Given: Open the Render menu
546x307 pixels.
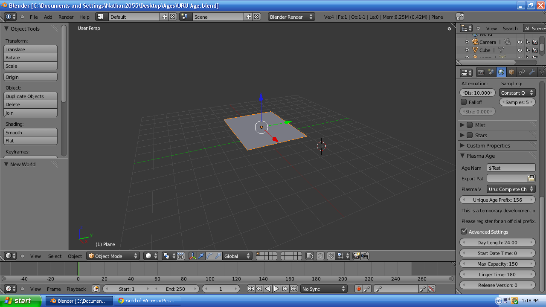Looking at the screenshot, I should 66,17.
